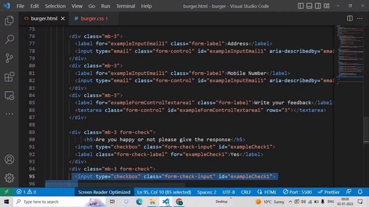369x207 pixels.
Task: Open Windows Start menu
Action: pos(6,202)
